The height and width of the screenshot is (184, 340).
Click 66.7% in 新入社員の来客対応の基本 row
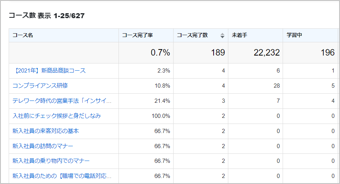pyautogui.click(x=162, y=131)
